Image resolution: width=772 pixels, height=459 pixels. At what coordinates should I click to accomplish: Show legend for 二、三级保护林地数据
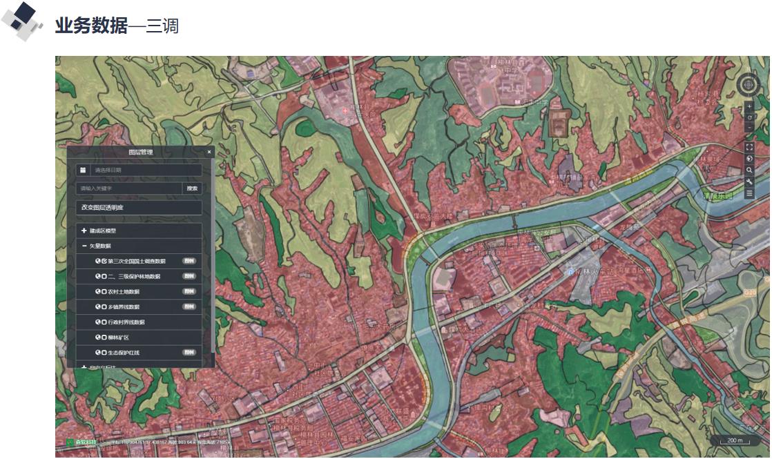click(x=189, y=276)
